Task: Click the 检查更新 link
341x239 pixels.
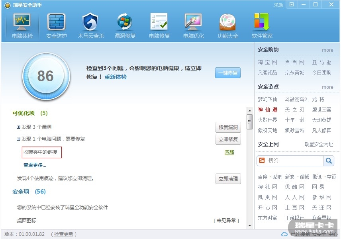Action: pos(63,234)
